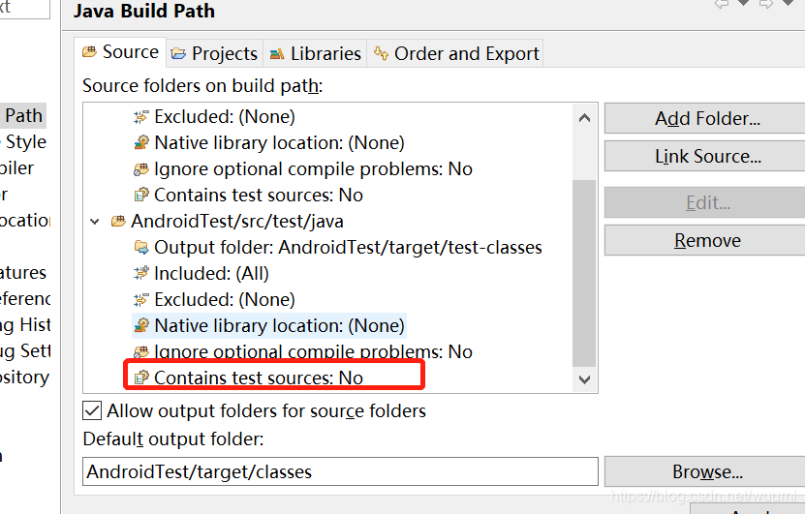
Task: Click the back navigation arrow in header
Action: click(722, 4)
